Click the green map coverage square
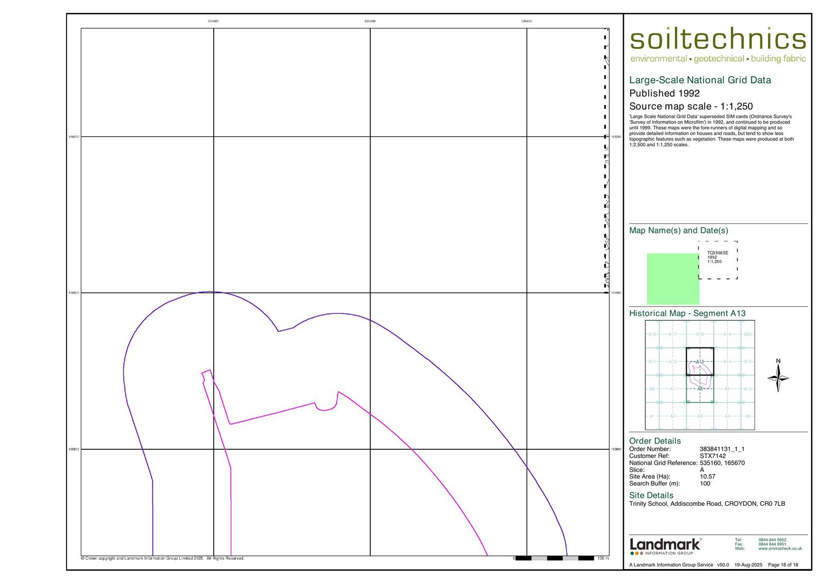Image resolution: width=824 pixels, height=582 pixels. click(x=672, y=278)
